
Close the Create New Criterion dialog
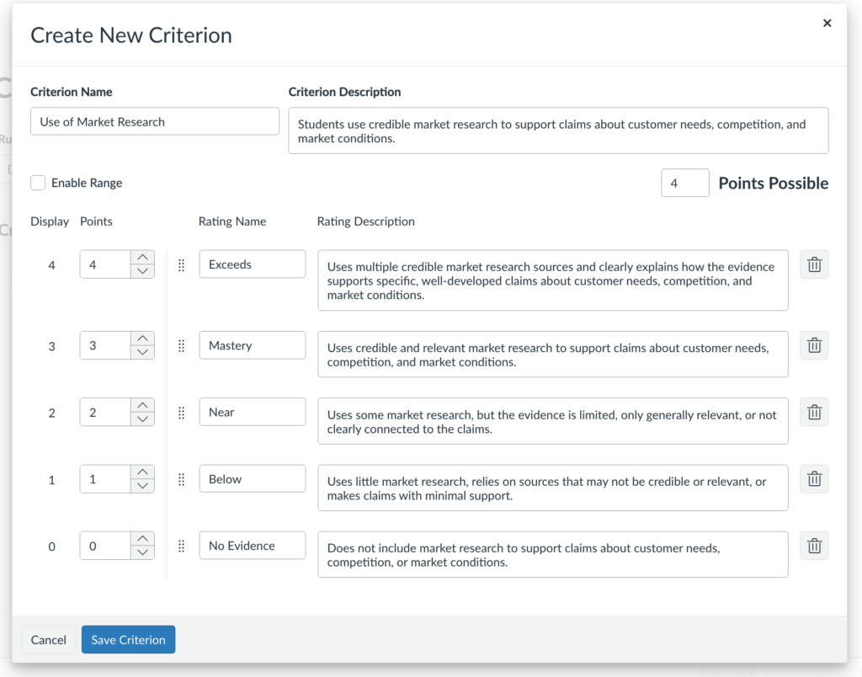[827, 23]
